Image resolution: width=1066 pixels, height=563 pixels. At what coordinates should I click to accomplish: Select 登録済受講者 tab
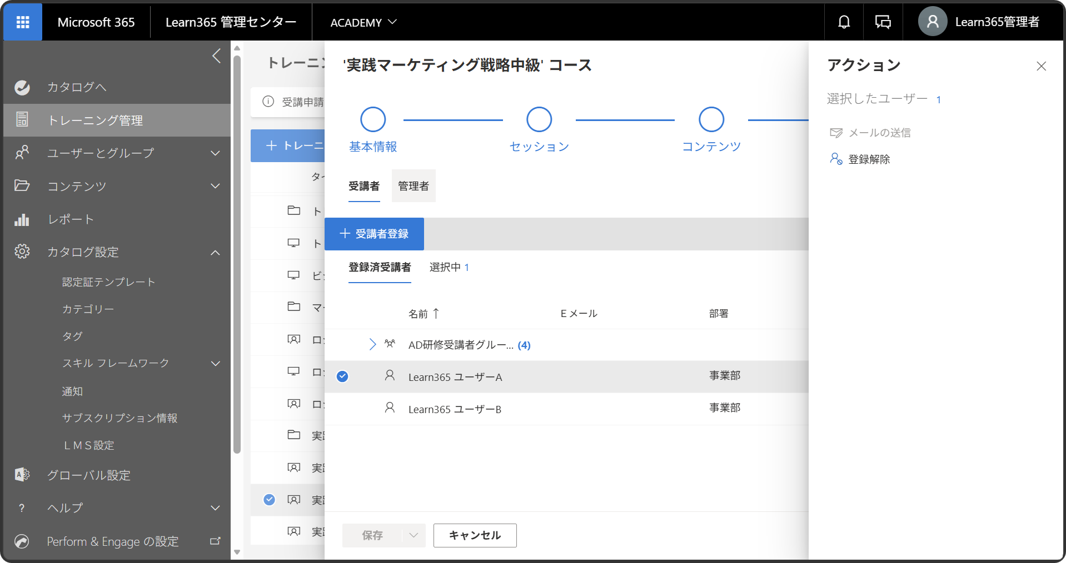coord(380,268)
